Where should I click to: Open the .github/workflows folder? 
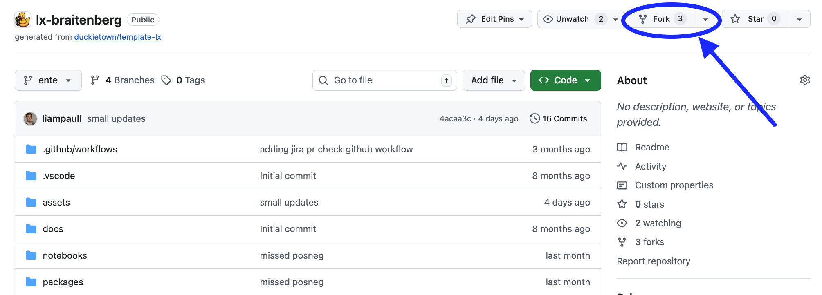click(80, 150)
